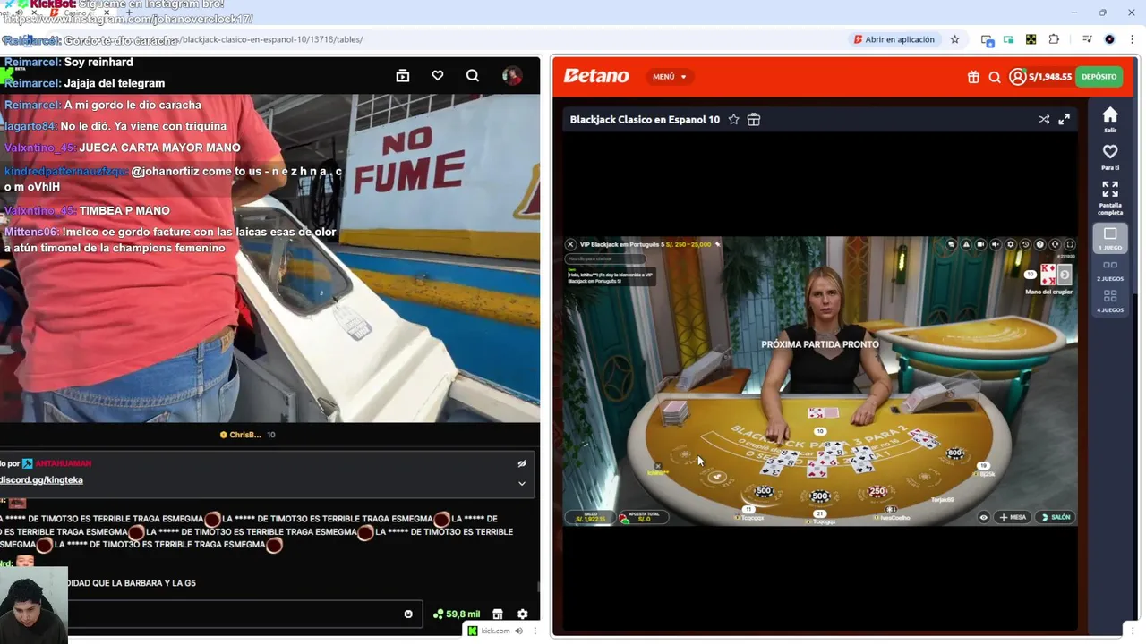Favorite Blackjack Clasico with star icon
1146x644 pixels.
pos(734,119)
